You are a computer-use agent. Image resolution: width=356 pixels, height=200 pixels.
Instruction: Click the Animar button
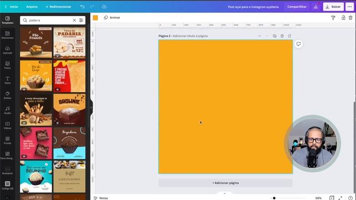(x=112, y=17)
